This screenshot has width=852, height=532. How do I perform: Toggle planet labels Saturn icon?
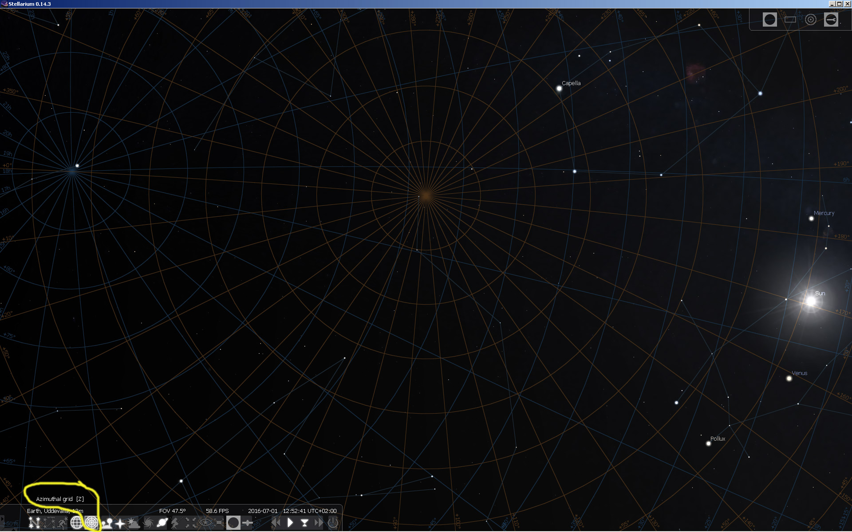[162, 523]
